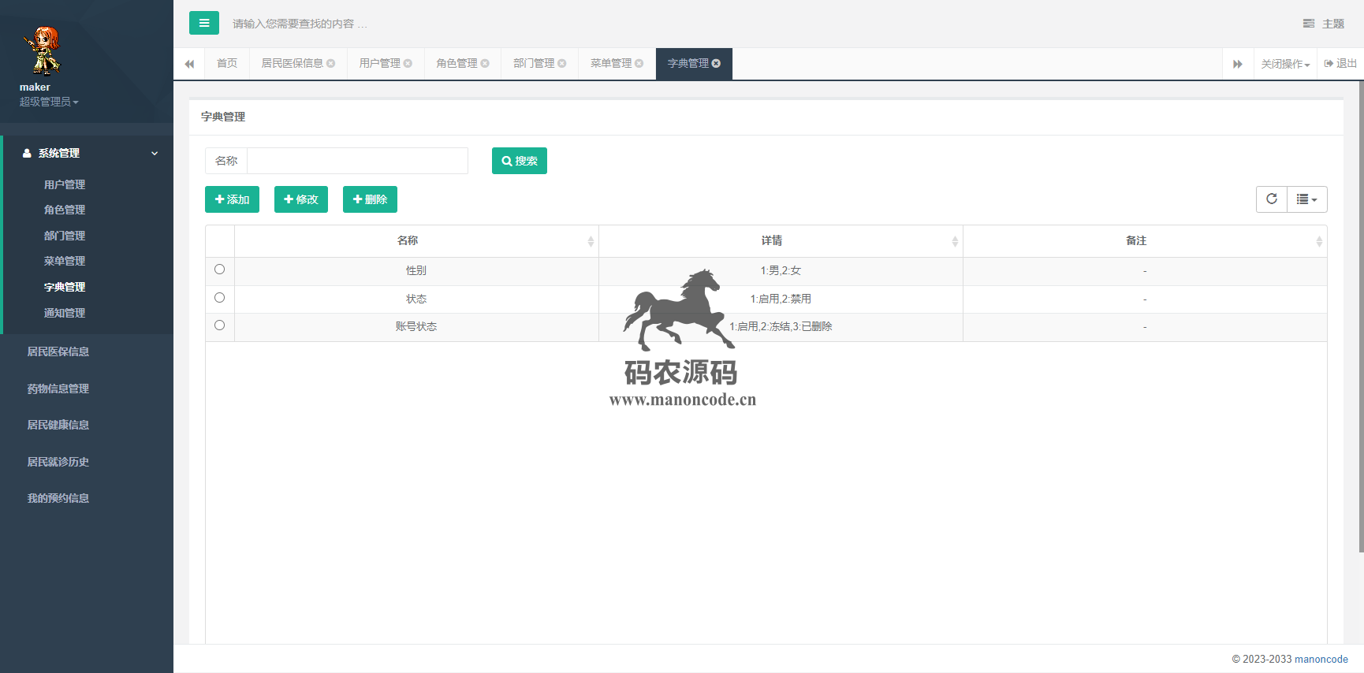Click the 性别 name cell

tap(416, 270)
